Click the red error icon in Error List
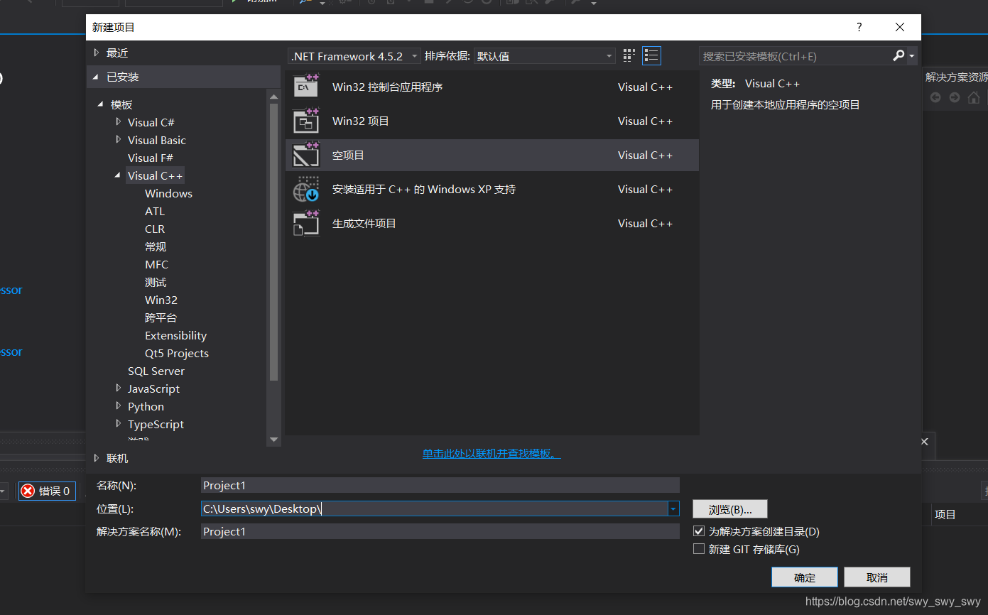The image size is (988, 615). [x=28, y=491]
